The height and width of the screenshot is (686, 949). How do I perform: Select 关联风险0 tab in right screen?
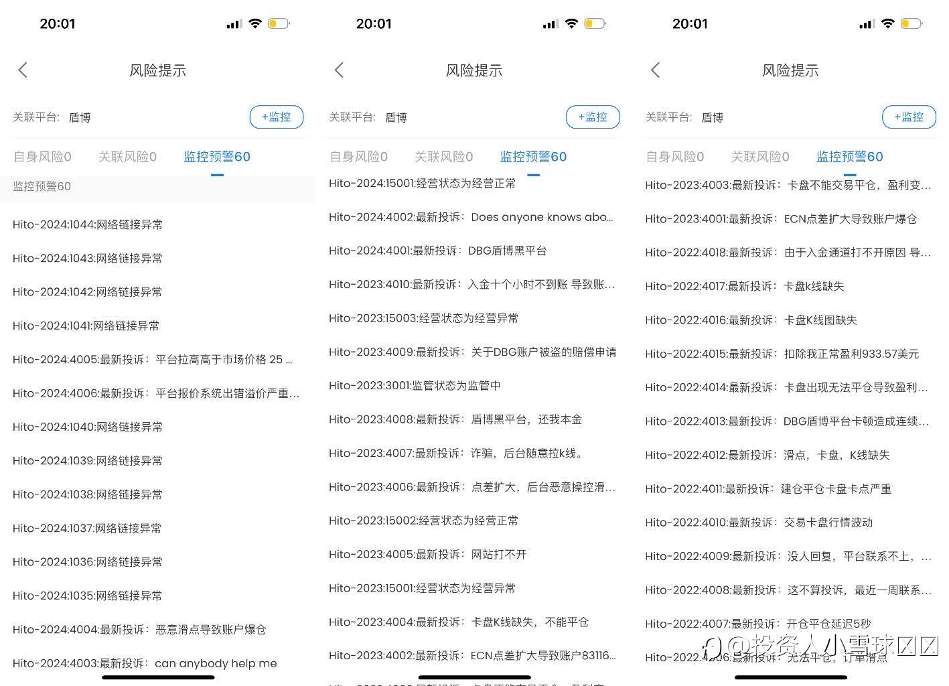click(759, 157)
